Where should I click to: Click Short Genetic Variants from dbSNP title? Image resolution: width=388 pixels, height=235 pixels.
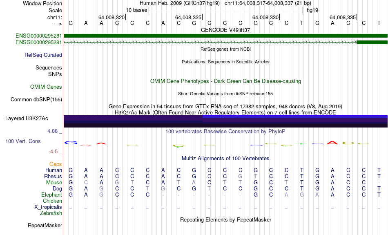[225, 94]
